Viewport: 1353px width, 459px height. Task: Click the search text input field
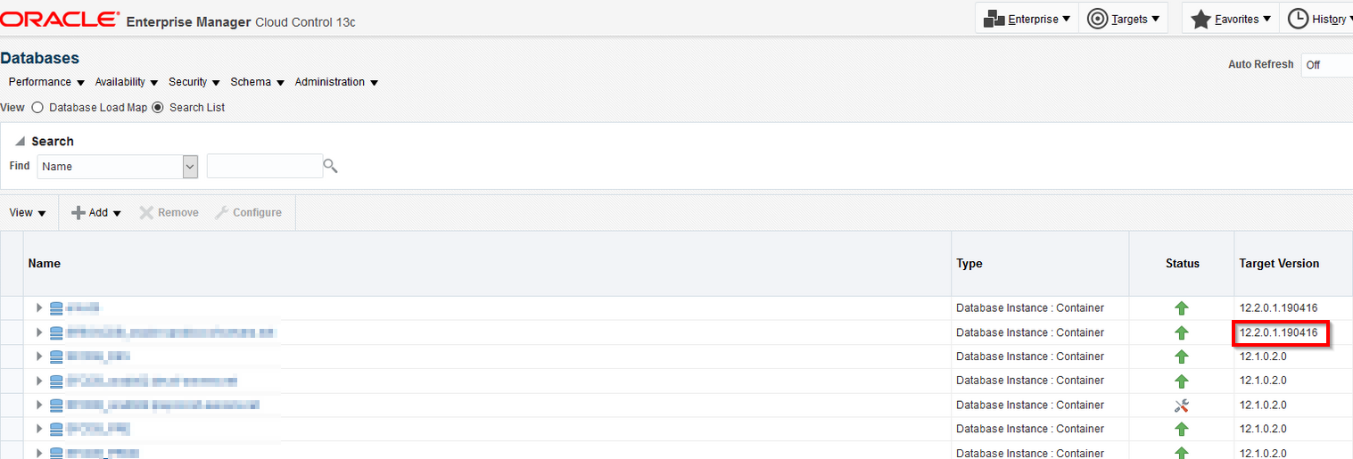tap(265, 167)
